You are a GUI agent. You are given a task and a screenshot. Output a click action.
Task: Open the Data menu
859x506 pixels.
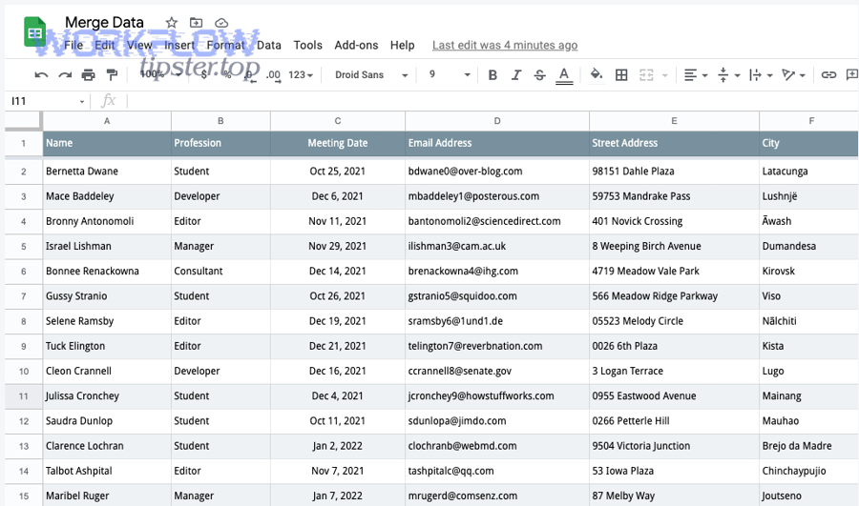(269, 45)
